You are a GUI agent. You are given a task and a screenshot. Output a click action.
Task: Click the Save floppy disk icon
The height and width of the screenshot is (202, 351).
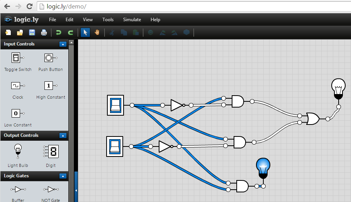pos(32,33)
